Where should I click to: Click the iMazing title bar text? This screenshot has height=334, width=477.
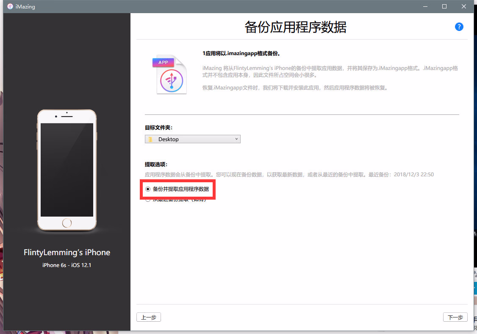coord(25,6)
